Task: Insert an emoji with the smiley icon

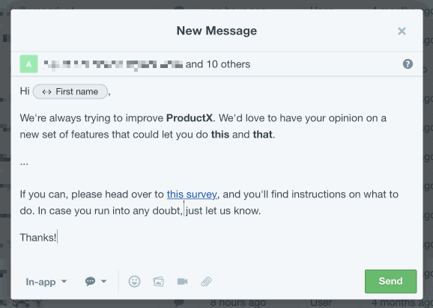Action: 135,281
